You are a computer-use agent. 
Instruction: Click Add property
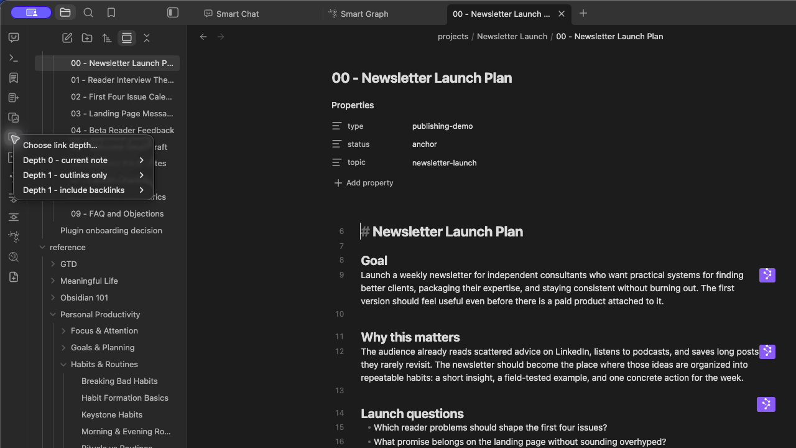pos(364,183)
